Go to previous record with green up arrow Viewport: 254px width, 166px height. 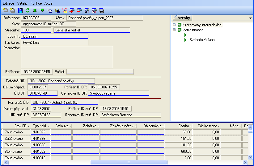pos(35,10)
